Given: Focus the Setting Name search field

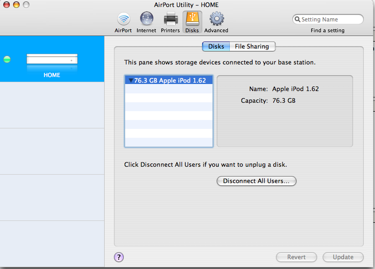Looking at the screenshot, I should click(328, 19).
